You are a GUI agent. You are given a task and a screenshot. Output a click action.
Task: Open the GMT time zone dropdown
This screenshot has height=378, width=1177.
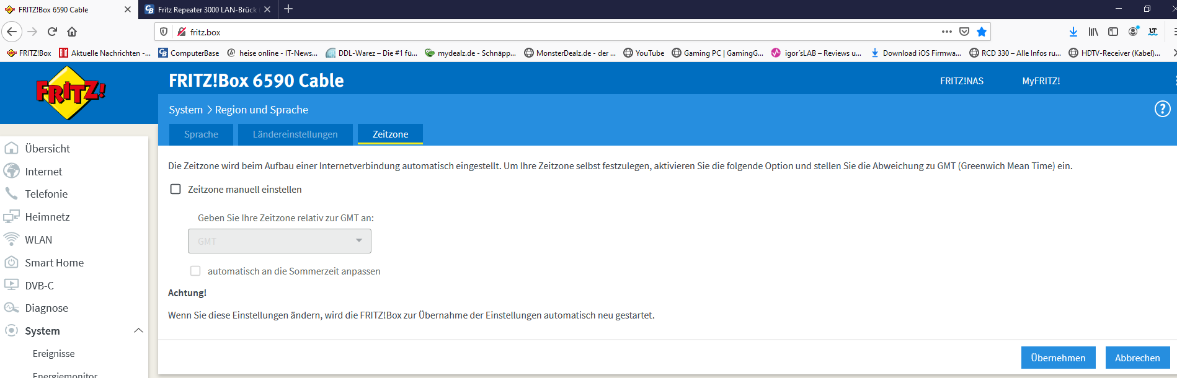point(280,241)
